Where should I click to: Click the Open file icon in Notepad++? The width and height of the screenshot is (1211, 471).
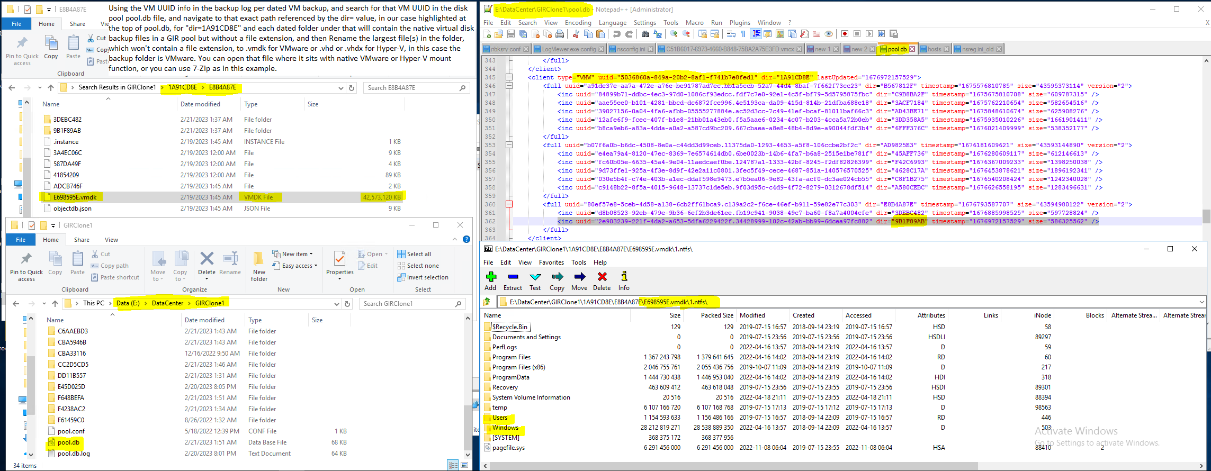point(499,34)
